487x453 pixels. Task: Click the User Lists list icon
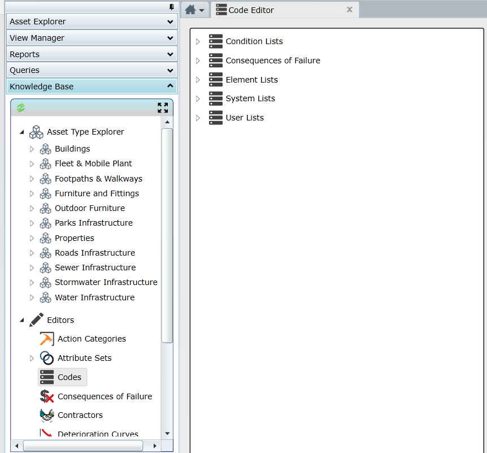[x=216, y=118]
